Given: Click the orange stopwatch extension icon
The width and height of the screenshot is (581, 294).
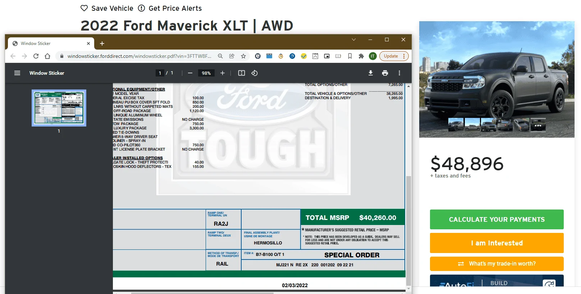Looking at the screenshot, I should coord(281,56).
